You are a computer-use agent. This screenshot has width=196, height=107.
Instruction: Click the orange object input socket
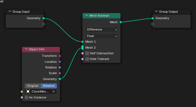pos(22,92)
